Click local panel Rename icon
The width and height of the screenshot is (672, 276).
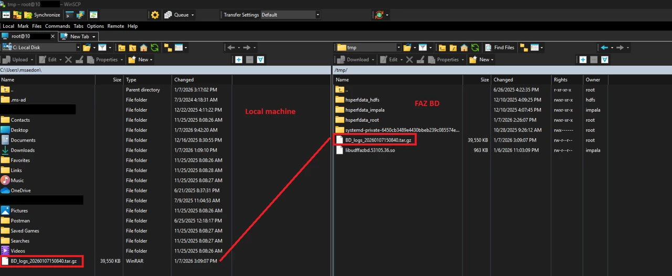[x=79, y=59]
